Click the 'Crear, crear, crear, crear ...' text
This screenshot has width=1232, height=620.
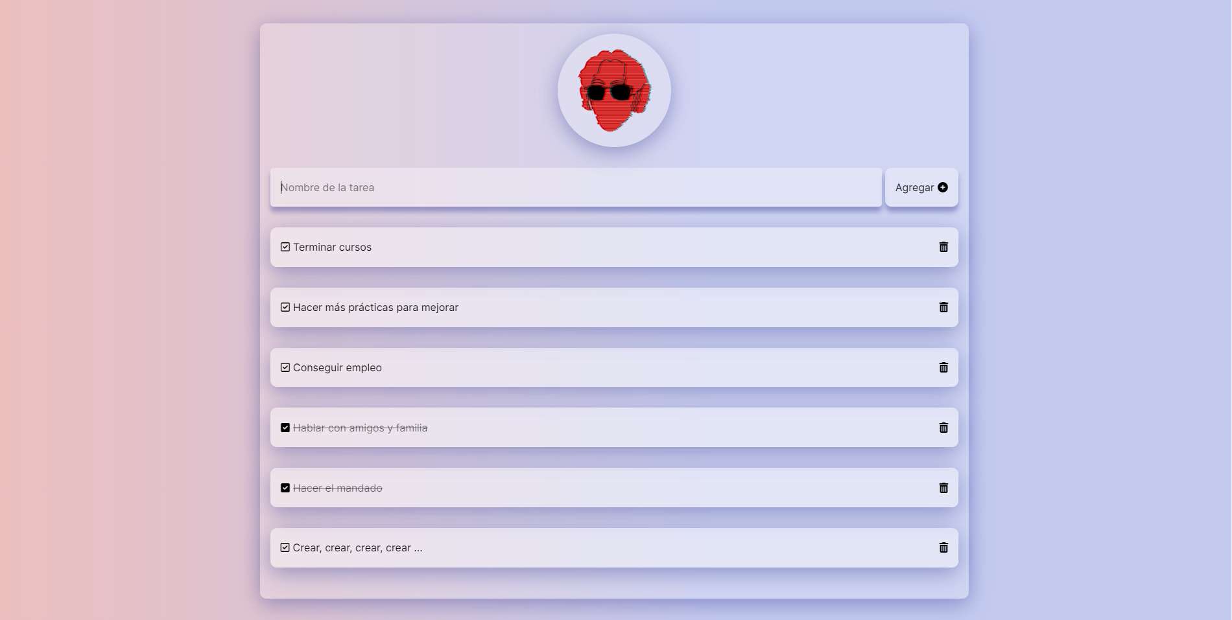(357, 547)
